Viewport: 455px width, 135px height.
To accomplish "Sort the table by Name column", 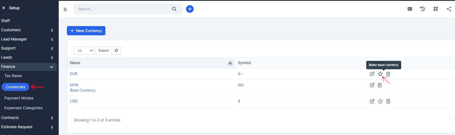I will (230, 63).
